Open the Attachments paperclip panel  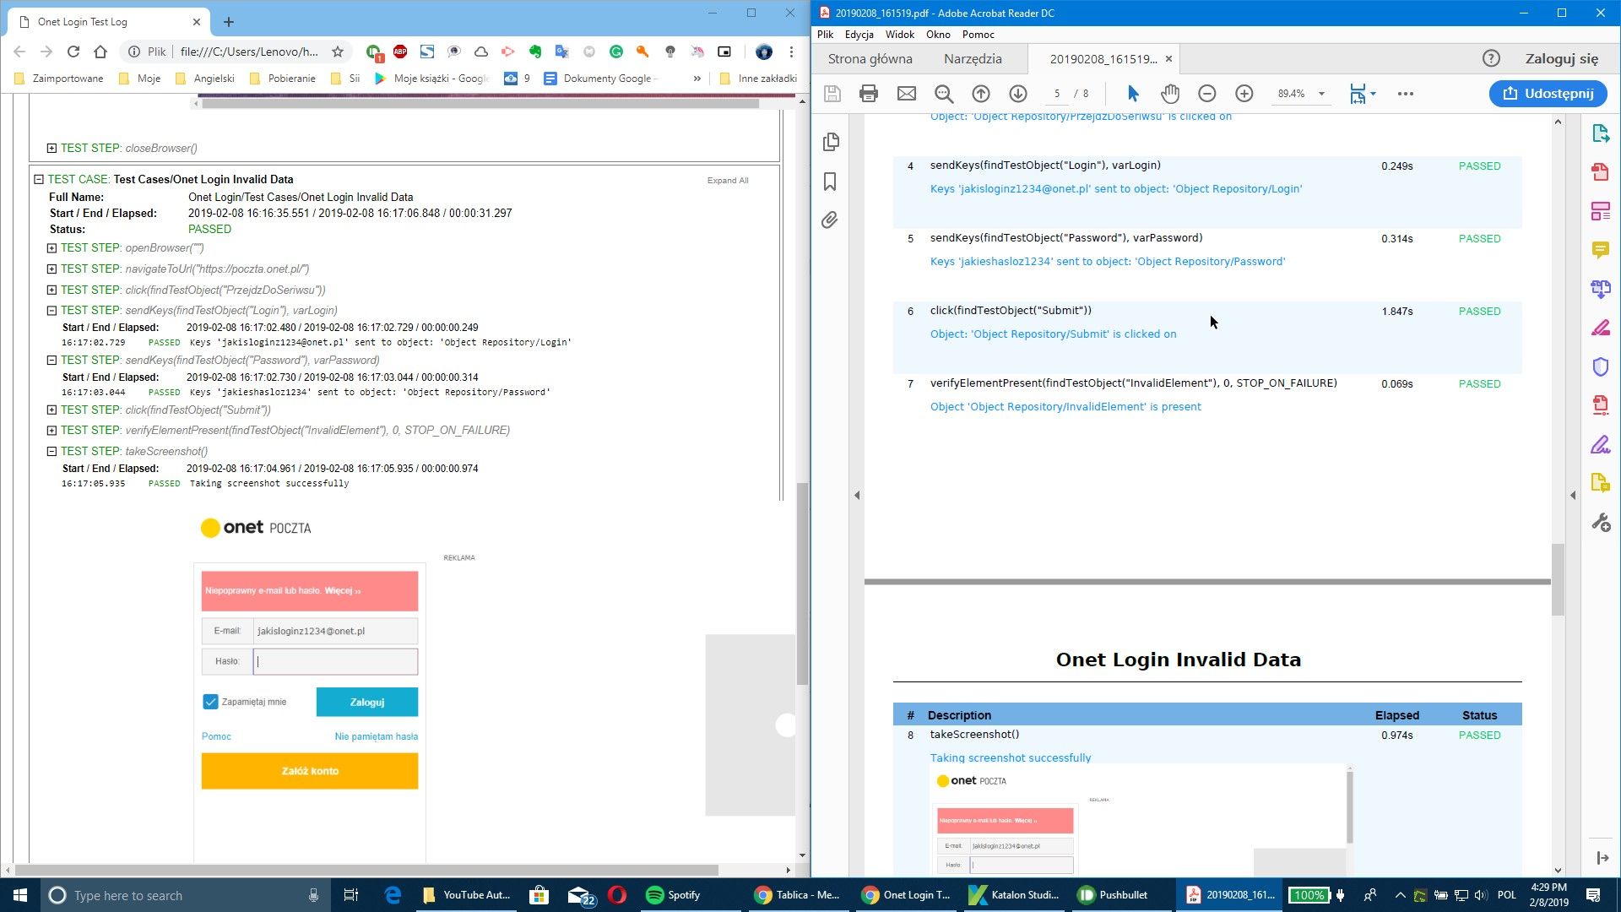(x=830, y=220)
